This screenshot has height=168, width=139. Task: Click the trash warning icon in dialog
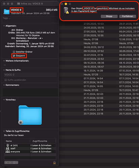[x=66, y=10]
